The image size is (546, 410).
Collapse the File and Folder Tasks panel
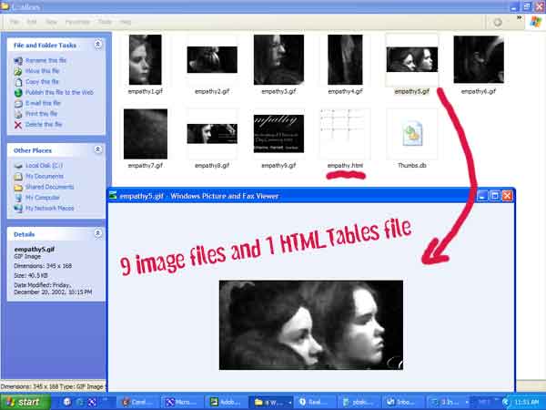97,44
